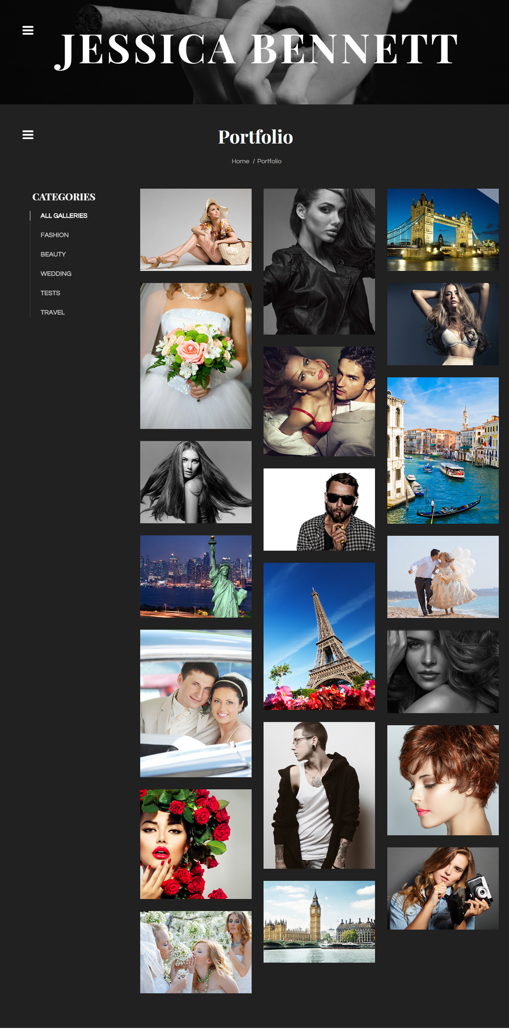The width and height of the screenshot is (509, 1030).
Task: Open the wedding couple in car photo
Action: coord(196,703)
